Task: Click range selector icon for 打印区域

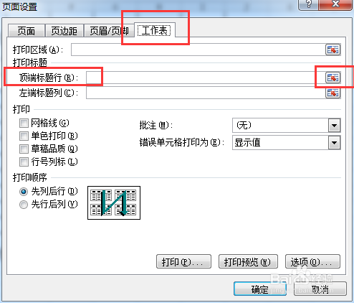Action: (x=333, y=50)
